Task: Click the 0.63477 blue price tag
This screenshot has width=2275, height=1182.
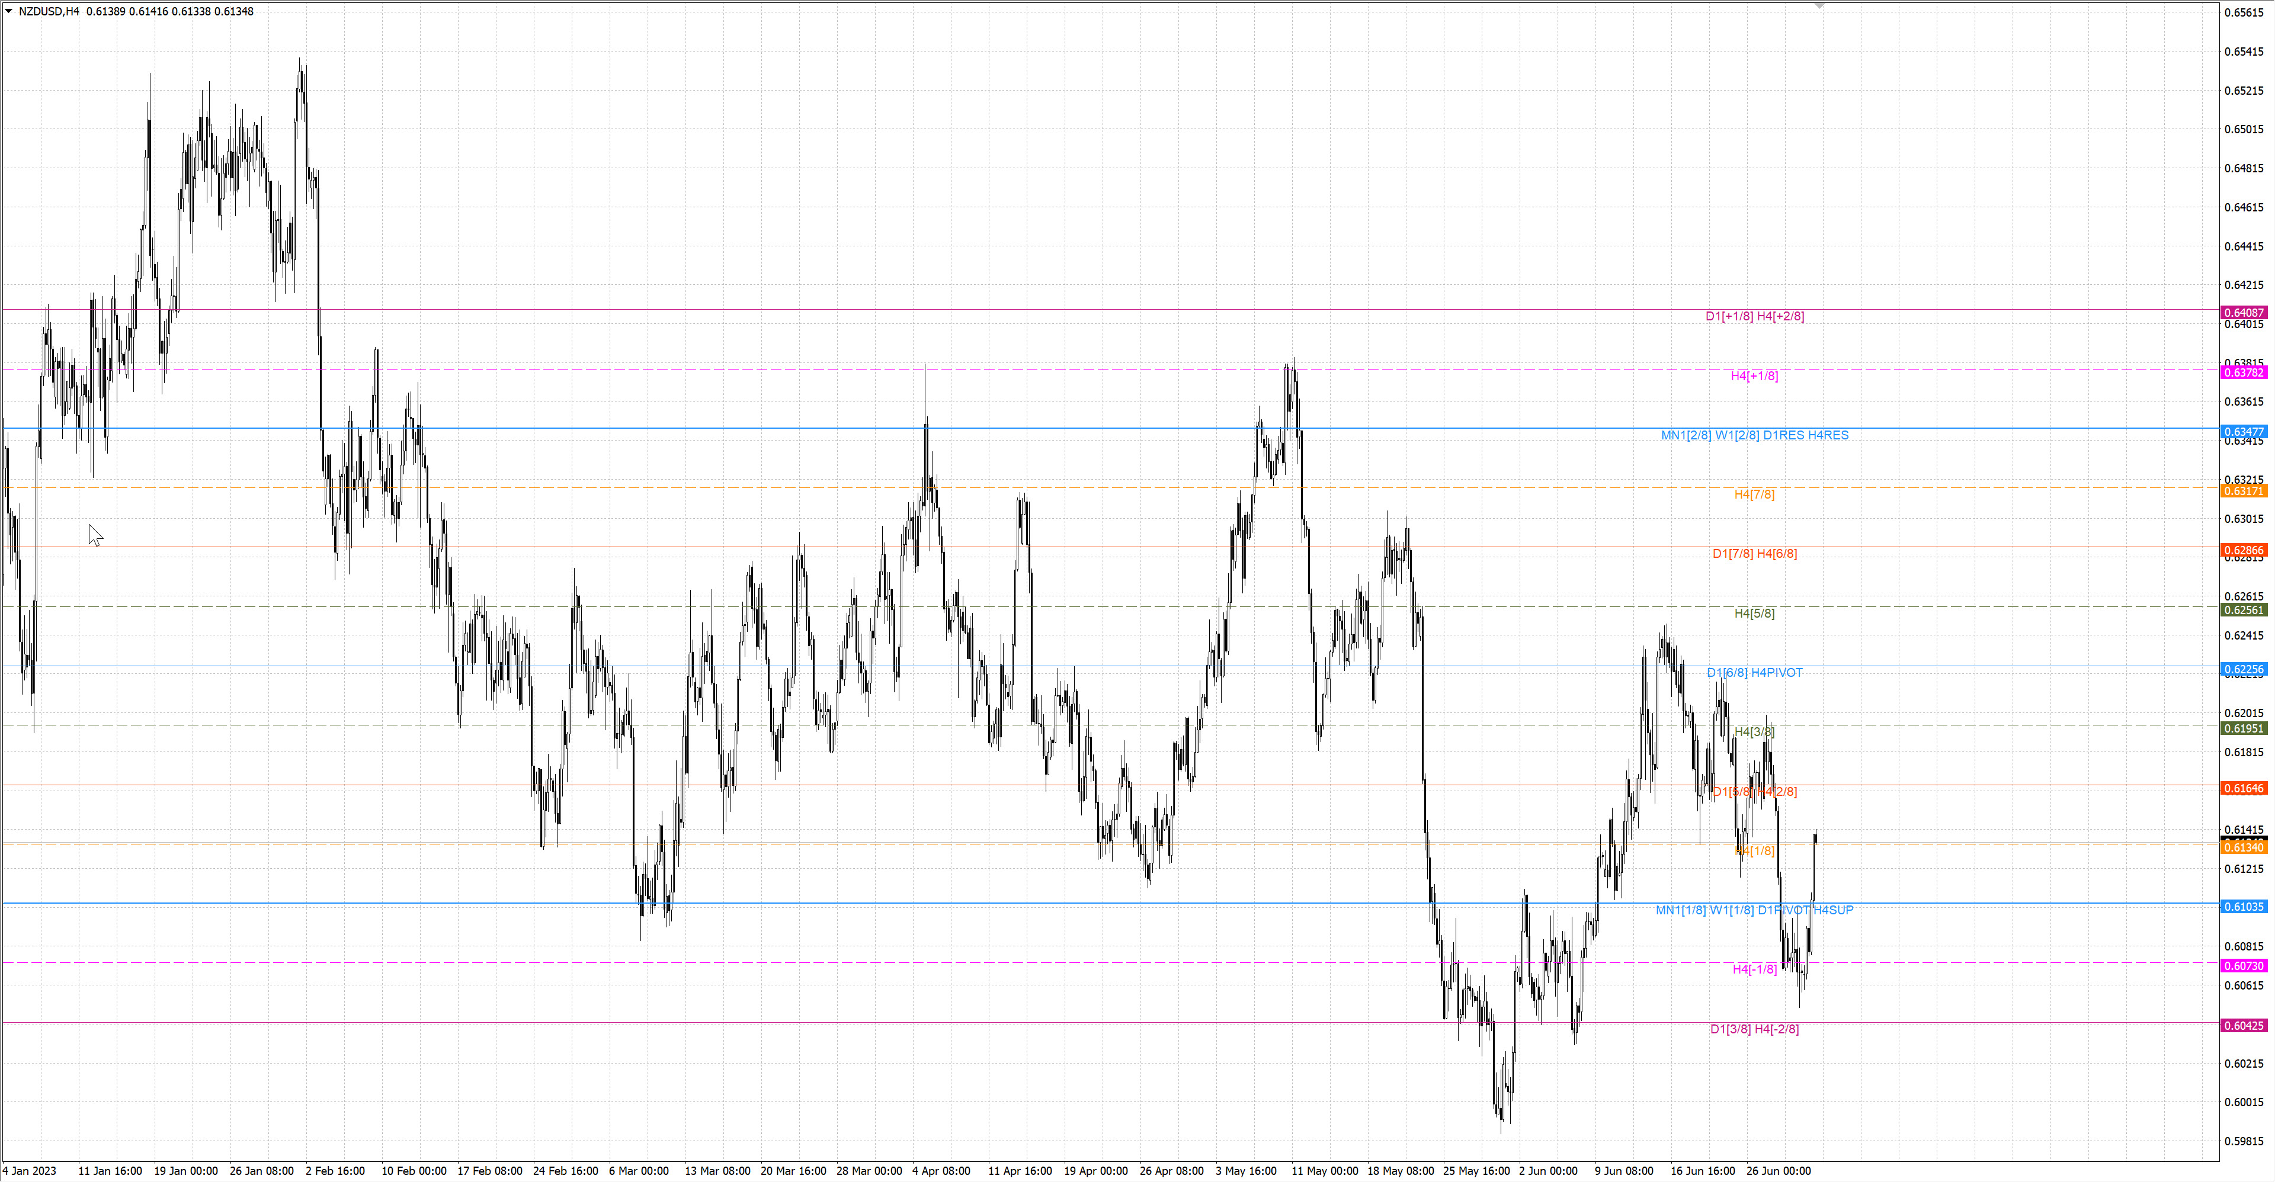Action: coord(2244,432)
